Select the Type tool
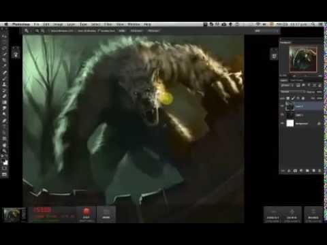The height and width of the screenshot is (245, 327). click(x=4, y=127)
